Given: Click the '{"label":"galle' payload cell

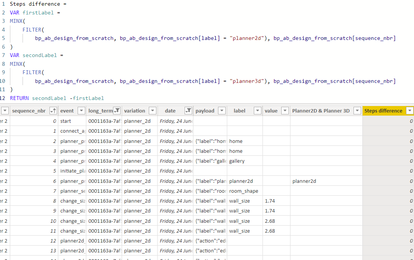Looking at the screenshot, I should click(x=210, y=161).
